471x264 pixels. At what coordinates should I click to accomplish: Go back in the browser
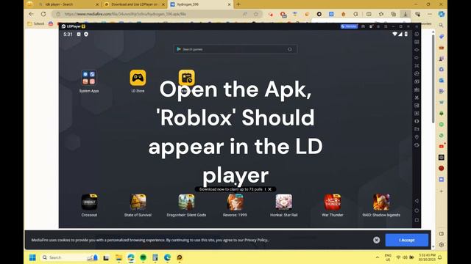coord(31,14)
